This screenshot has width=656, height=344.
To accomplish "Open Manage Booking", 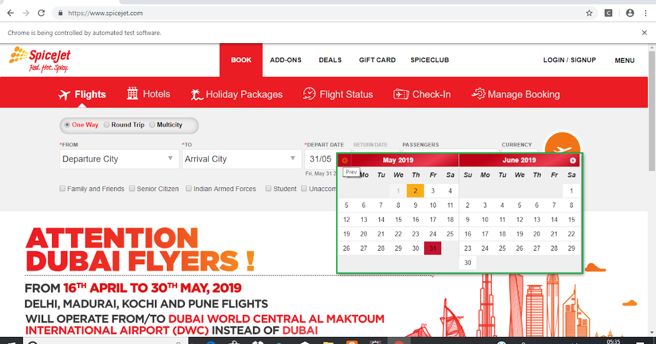I will pyautogui.click(x=516, y=94).
